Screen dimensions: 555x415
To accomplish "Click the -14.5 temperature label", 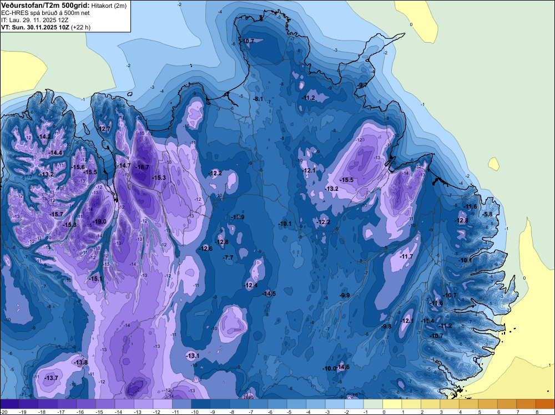I will (x=269, y=293).
